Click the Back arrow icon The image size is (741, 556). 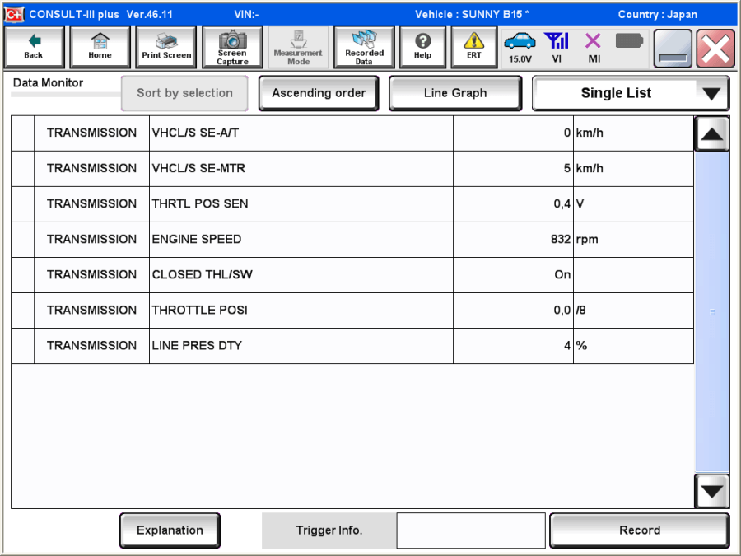point(34,47)
